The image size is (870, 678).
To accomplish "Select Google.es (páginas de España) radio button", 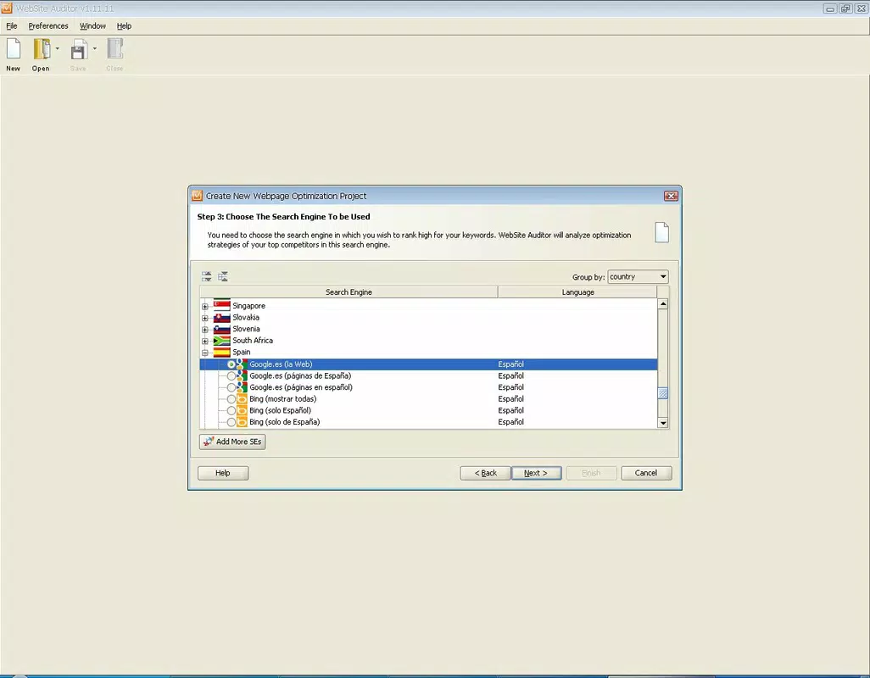I will 231,375.
